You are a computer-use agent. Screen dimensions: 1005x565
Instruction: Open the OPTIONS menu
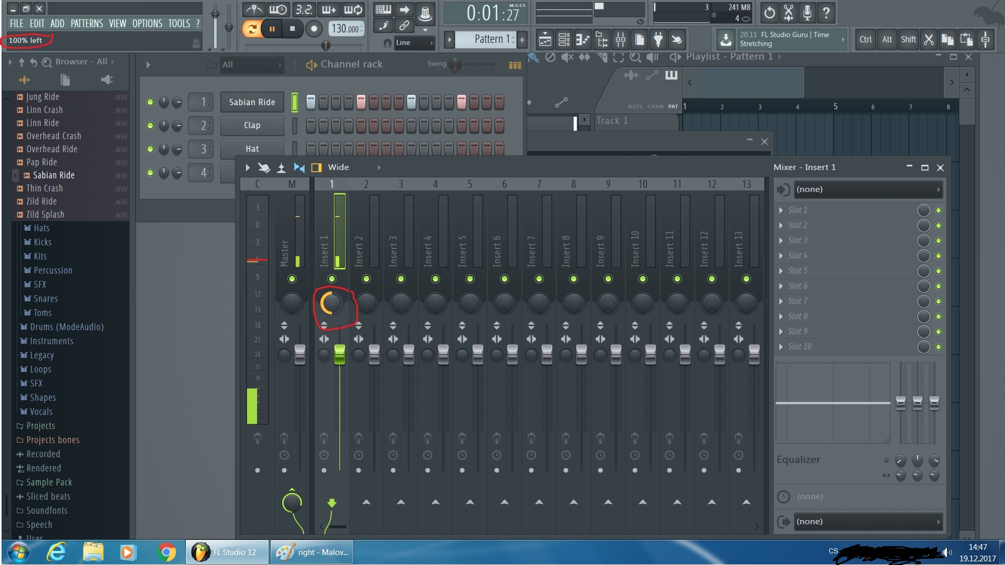(x=147, y=24)
